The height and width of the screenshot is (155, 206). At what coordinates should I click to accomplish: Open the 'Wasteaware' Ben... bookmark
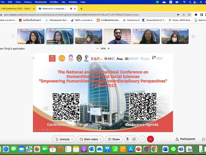coord(57,20)
